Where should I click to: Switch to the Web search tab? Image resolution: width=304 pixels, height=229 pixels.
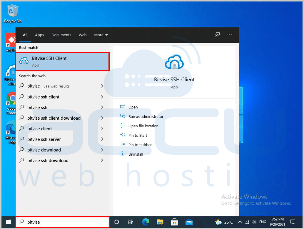coord(83,35)
